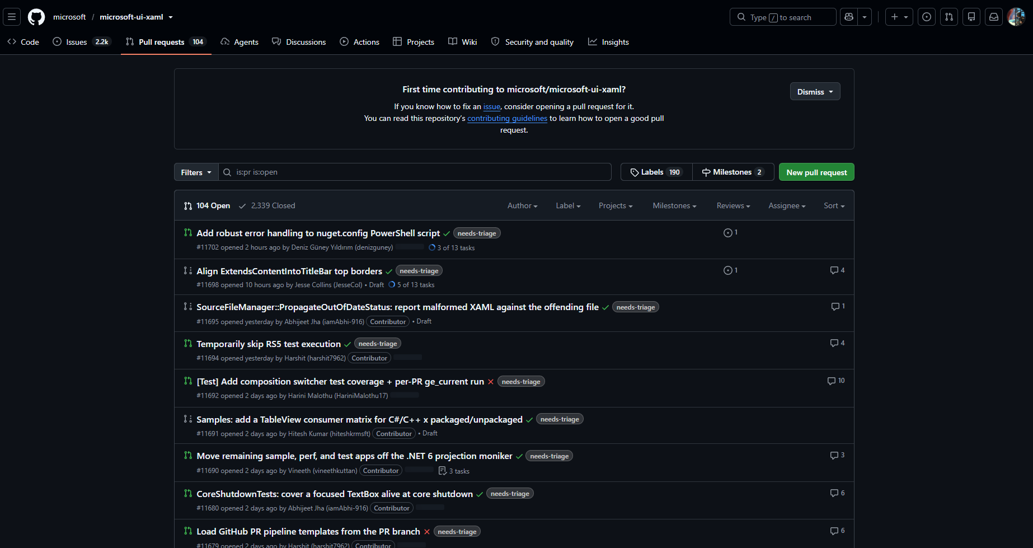The width and height of the screenshot is (1033, 548).
Task: Open PR 'Add robust error handling to nuget.config PowerShell script'
Action: pos(318,233)
